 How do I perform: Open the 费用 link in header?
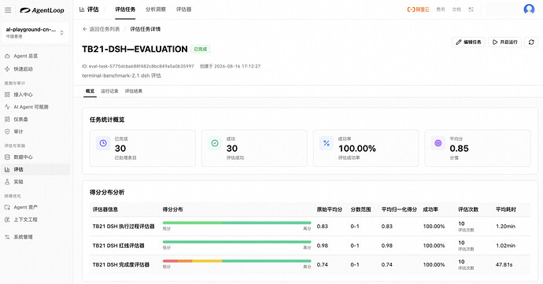coord(441,9)
